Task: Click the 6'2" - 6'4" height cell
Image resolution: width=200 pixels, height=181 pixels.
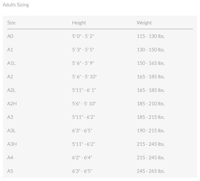Action: pyautogui.click(x=82, y=157)
